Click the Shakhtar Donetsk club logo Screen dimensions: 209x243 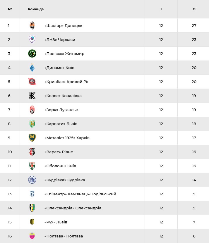tap(32, 25)
